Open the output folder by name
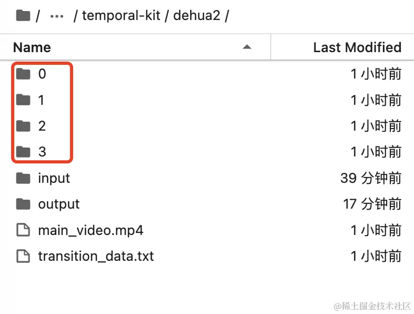 pyautogui.click(x=58, y=204)
